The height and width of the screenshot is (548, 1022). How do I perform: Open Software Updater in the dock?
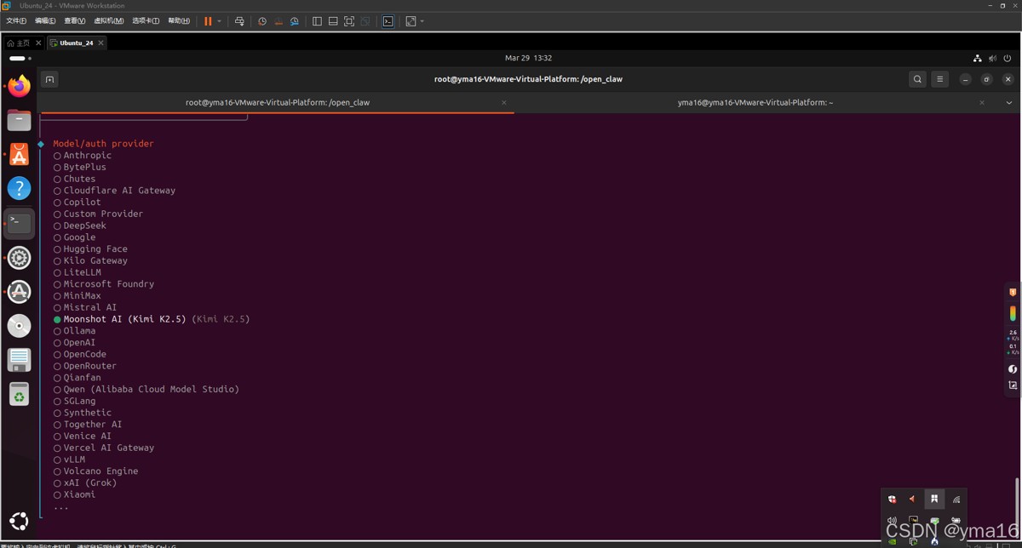[19, 292]
